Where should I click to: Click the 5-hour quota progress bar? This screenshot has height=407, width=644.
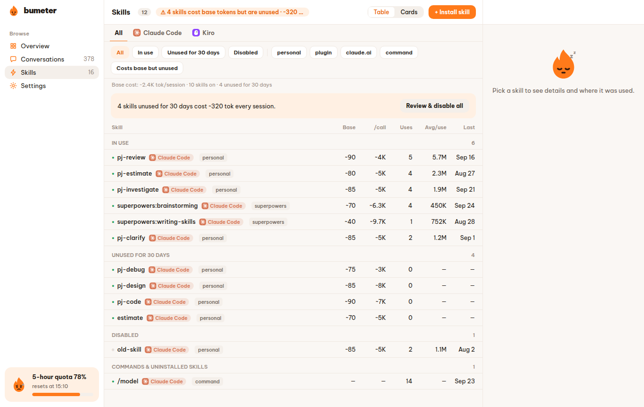63,394
